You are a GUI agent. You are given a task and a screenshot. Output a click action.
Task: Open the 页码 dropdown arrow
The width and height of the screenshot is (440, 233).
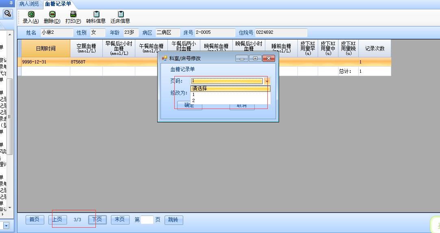coord(267,81)
